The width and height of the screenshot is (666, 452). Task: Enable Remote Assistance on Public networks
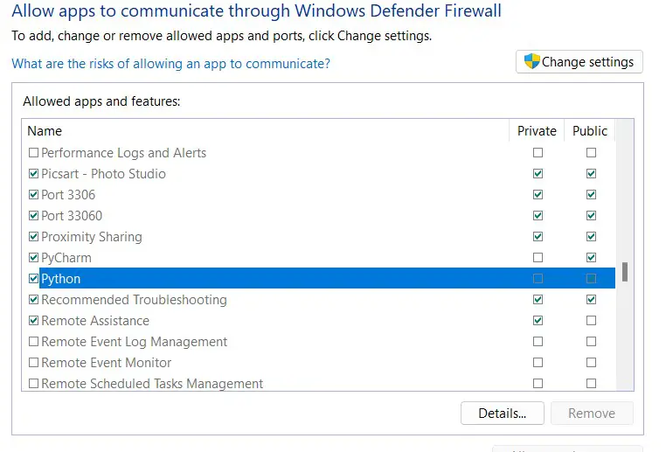(591, 320)
